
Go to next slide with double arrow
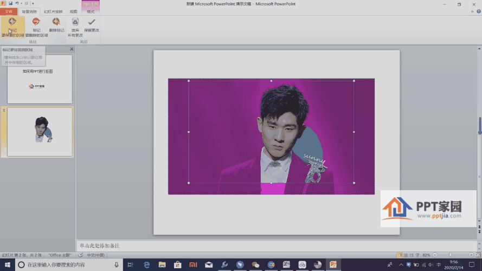(479, 231)
